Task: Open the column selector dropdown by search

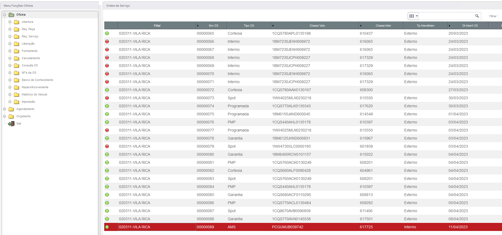Action: (x=413, y=16)
